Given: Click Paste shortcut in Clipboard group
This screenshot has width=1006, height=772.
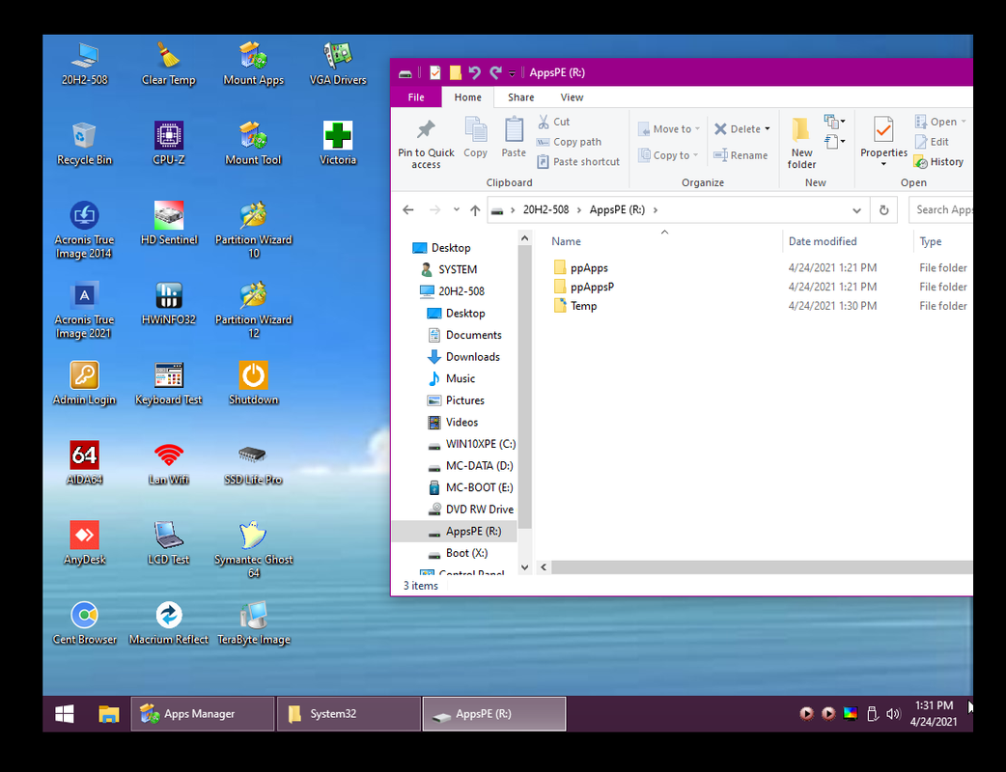Looking at the screenshot, I should tap(578, 161).
